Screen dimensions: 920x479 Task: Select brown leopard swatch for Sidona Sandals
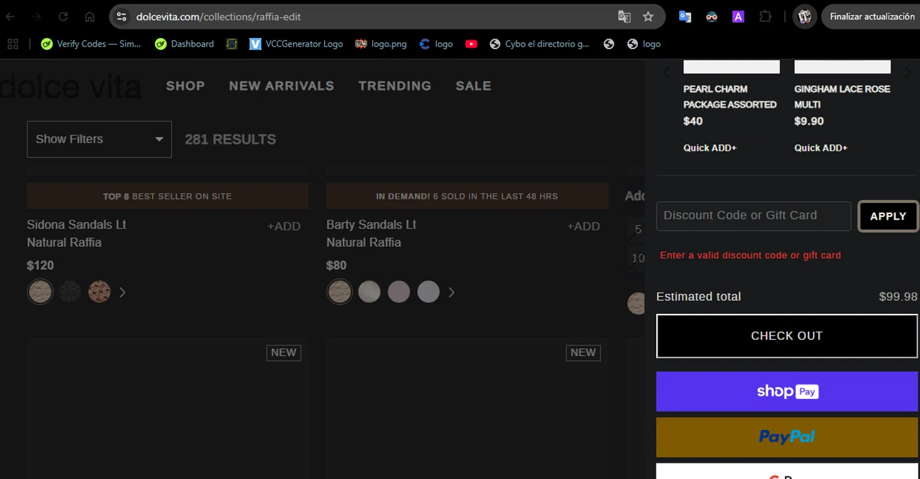(x=99, y=292)
